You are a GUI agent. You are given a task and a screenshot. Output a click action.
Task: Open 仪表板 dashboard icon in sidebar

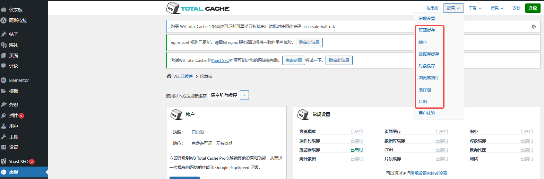[x=4, y=10]
